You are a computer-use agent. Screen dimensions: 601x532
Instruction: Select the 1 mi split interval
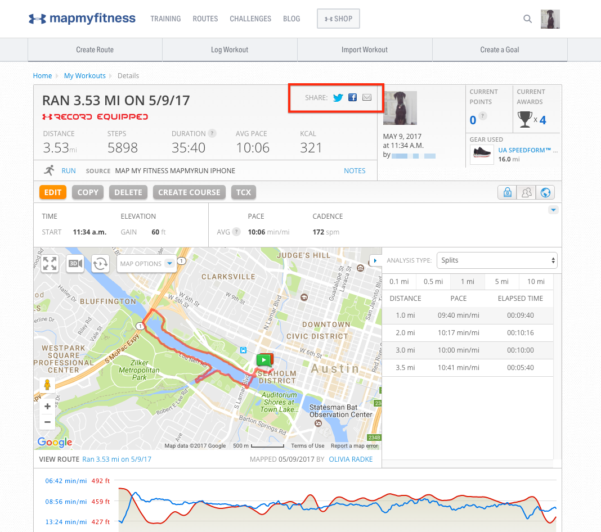click(467, 282)
